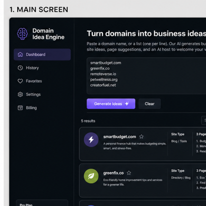The height and width of the screenshot is (206, 206).
Task: Click the smartbudget.com description text
Action: click(135, 146)
